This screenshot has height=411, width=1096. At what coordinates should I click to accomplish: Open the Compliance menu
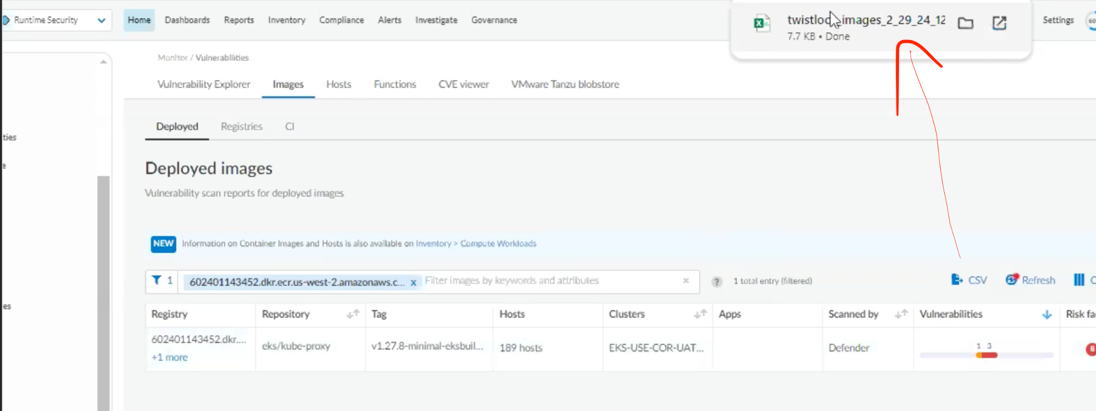(341, 20)
